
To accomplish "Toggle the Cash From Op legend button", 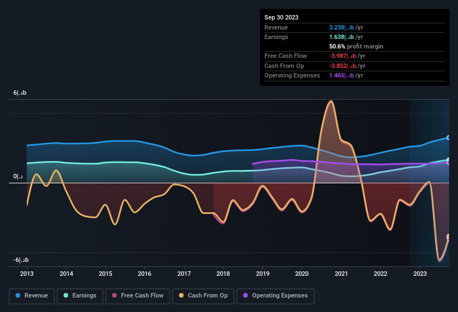I will click(203, 296).
